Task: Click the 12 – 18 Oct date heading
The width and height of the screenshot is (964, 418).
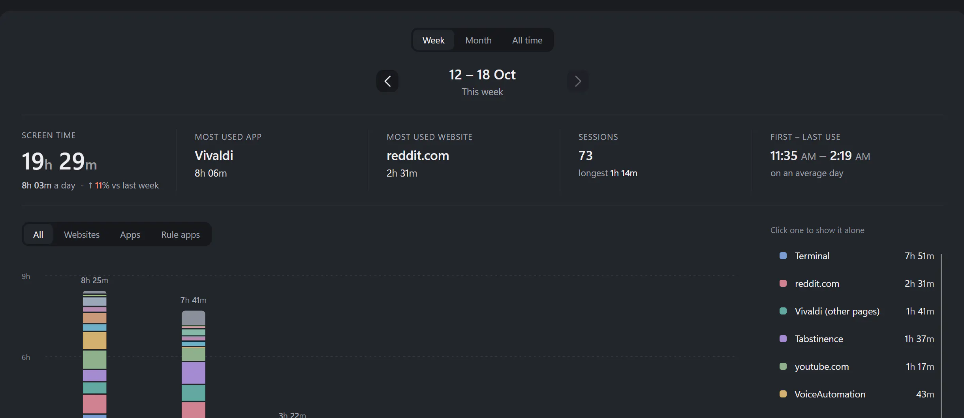Action: pos(482,75)
